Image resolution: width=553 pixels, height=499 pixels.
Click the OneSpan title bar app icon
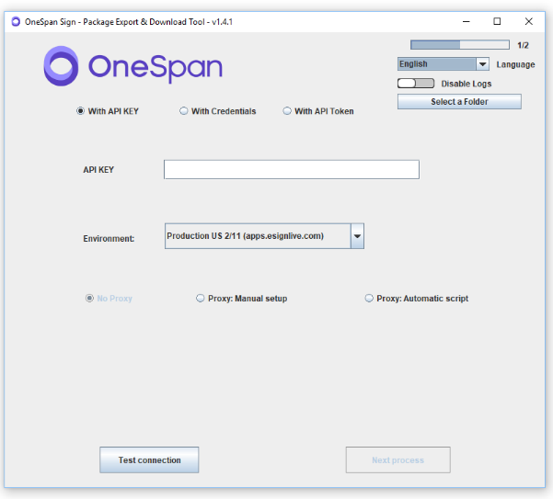coord(16,22)
